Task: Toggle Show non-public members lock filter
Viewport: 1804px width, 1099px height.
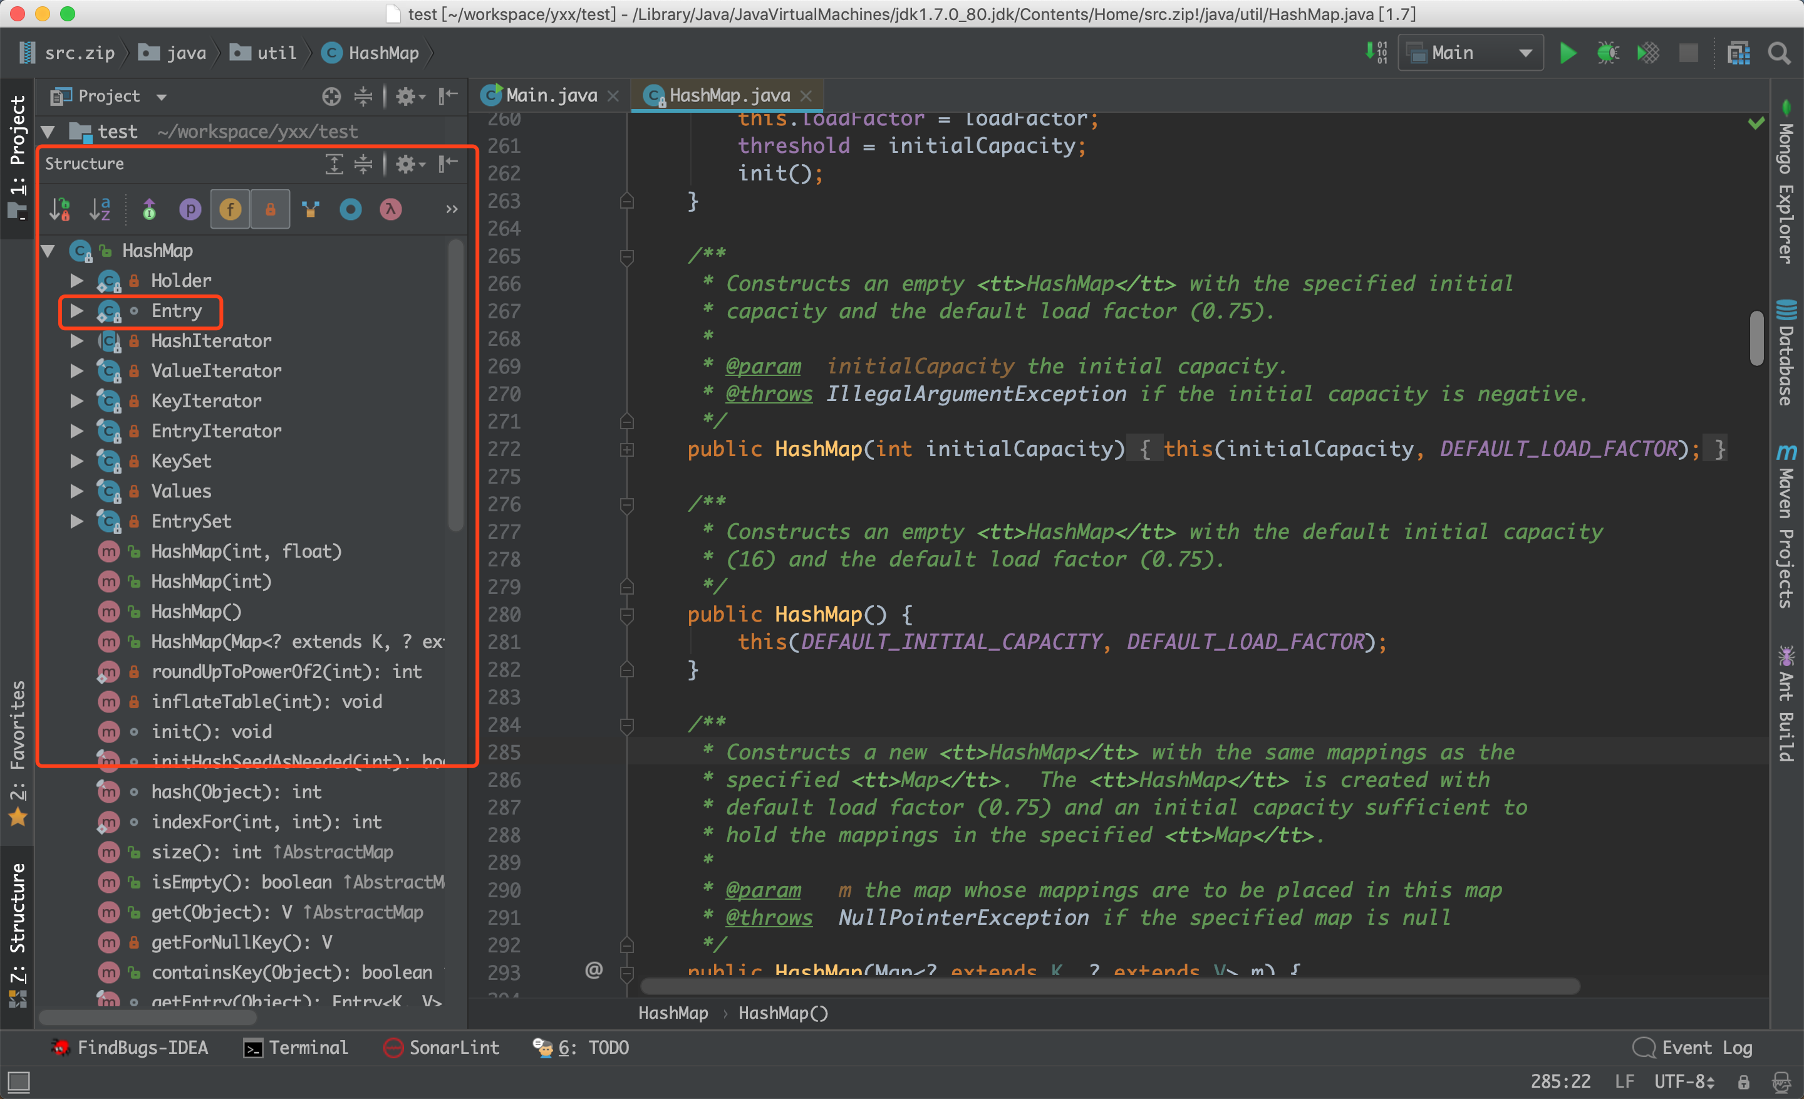Action: (x=270, y=210)
